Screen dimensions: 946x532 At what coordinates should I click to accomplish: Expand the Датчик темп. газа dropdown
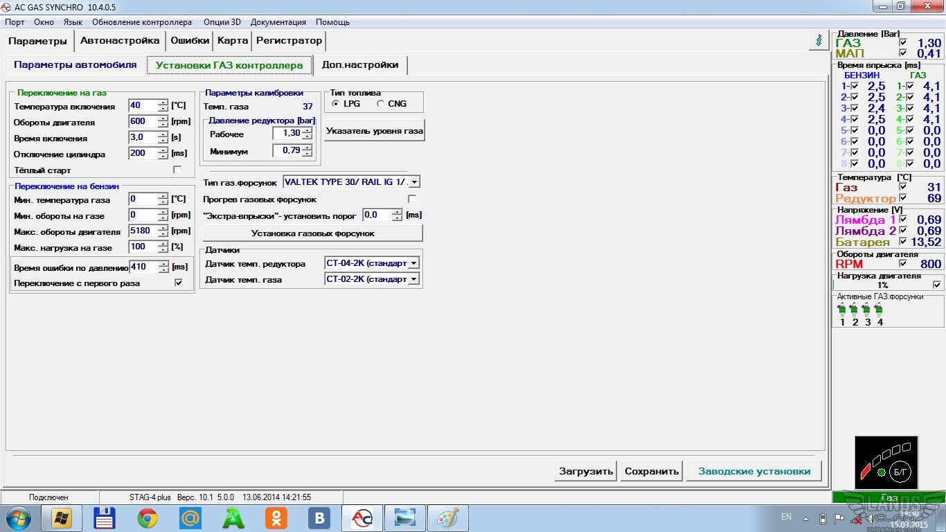pos(413,279)
